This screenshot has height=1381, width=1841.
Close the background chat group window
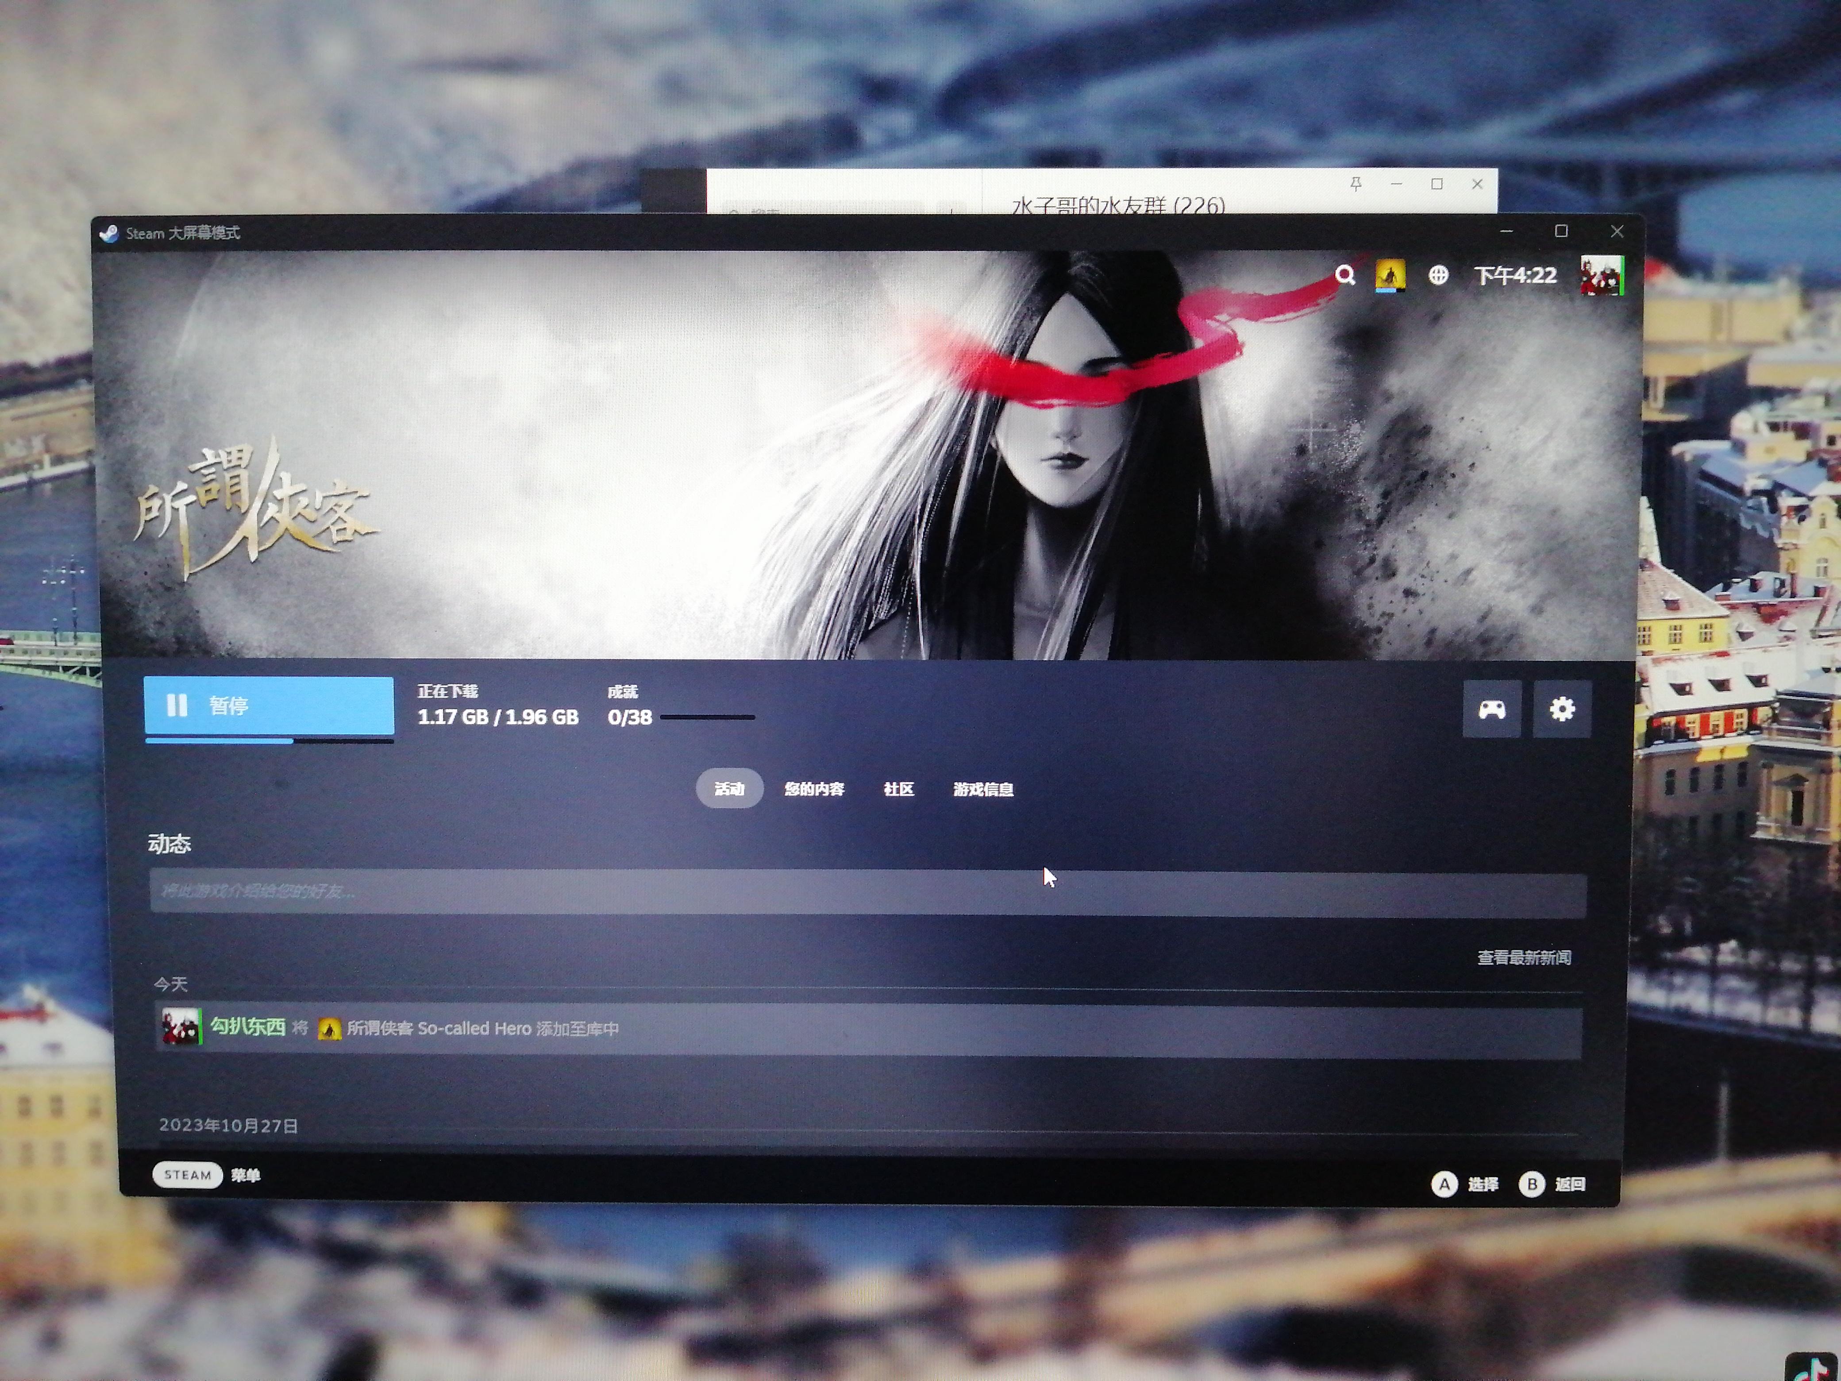(1477, 184)
